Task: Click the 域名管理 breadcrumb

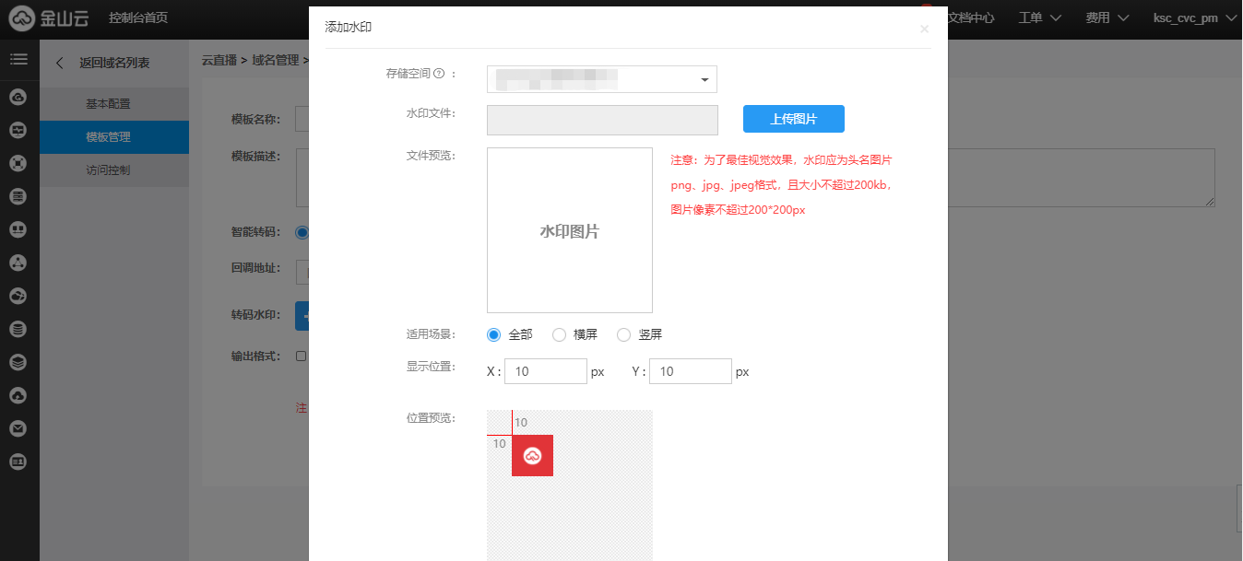Action: point(275,61)
